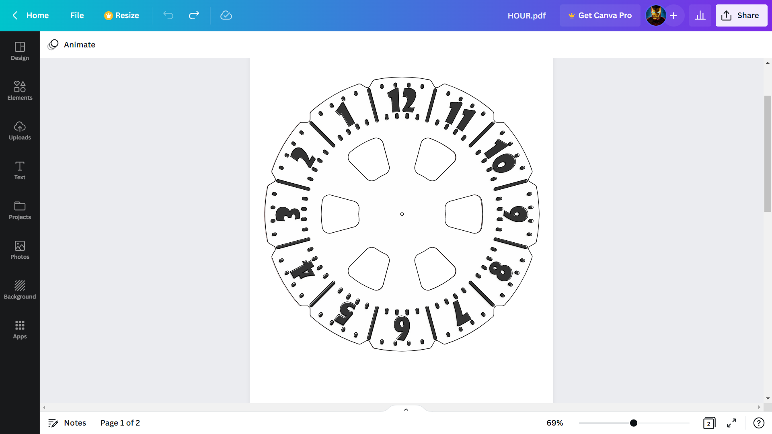772x434 pixels.
Task: Expand the page thumbnails view
Action: point(709,423)
